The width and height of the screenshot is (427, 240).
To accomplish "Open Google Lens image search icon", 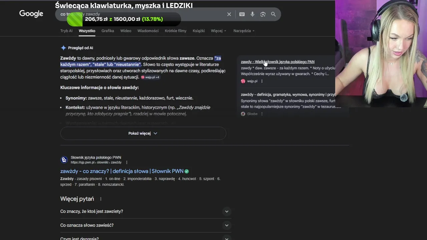I will [263, 14].
